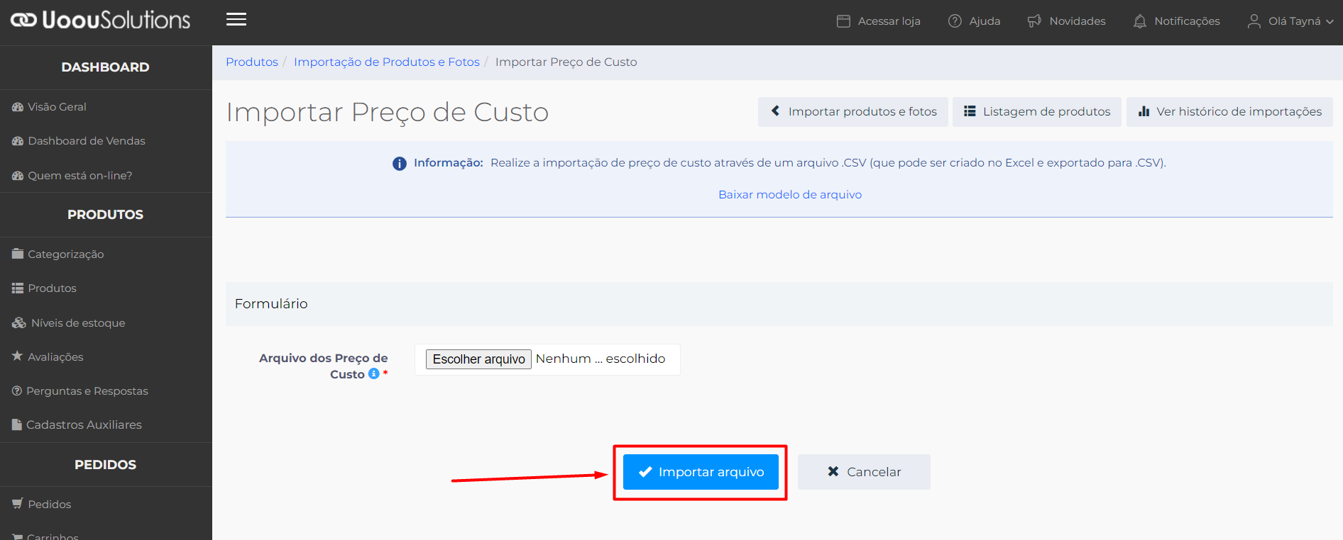The height and width of the screenshot is (540, 1343).
Task: Click Baixar modelo de arquivo link
Action: point(790,194)
